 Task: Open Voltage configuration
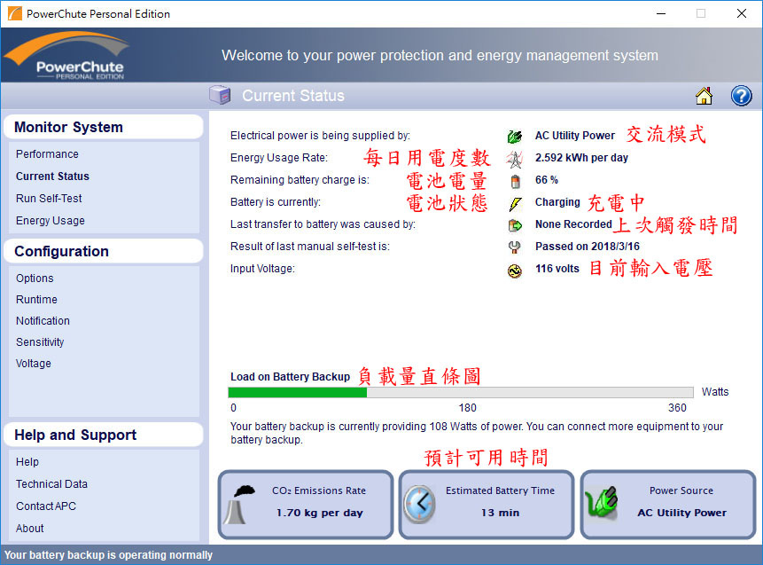[34, 364]
